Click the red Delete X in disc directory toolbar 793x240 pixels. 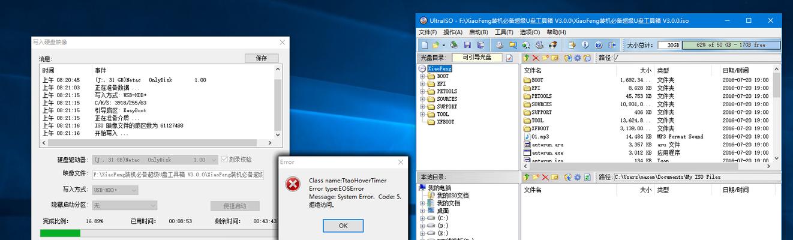(536, 58)
